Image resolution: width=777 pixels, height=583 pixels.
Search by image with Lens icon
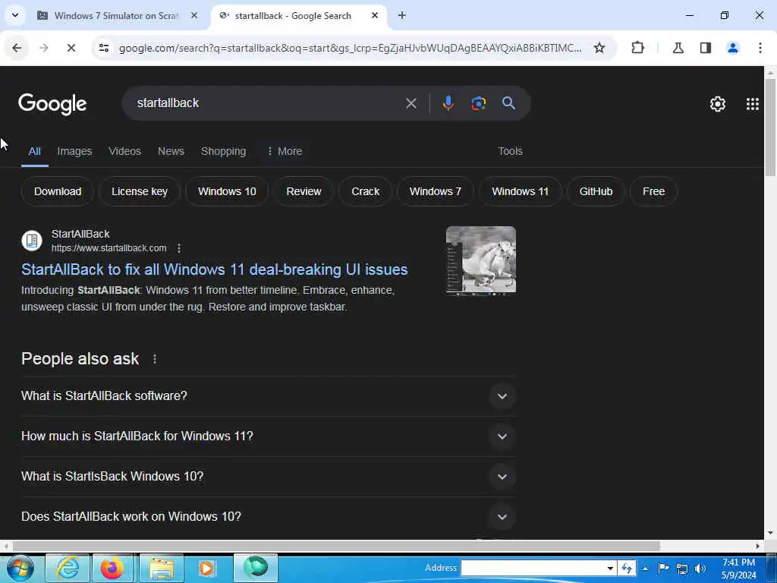coord(478,103)
